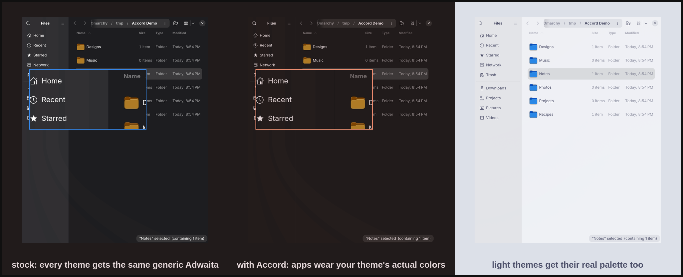Click Accord Demo breadcrumb in the Accord window
Screen dimensions: 683x277
click(x=371, y=23)
